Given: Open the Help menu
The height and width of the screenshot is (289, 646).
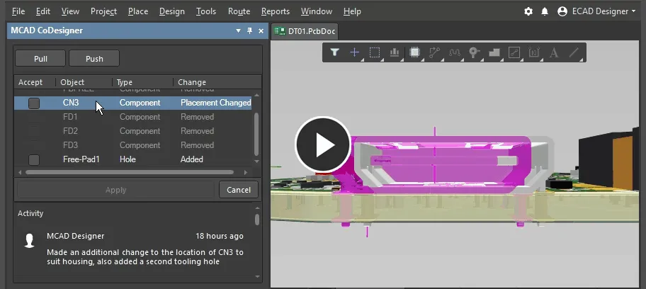Looking at the screenshot, I should coord(352,11).
